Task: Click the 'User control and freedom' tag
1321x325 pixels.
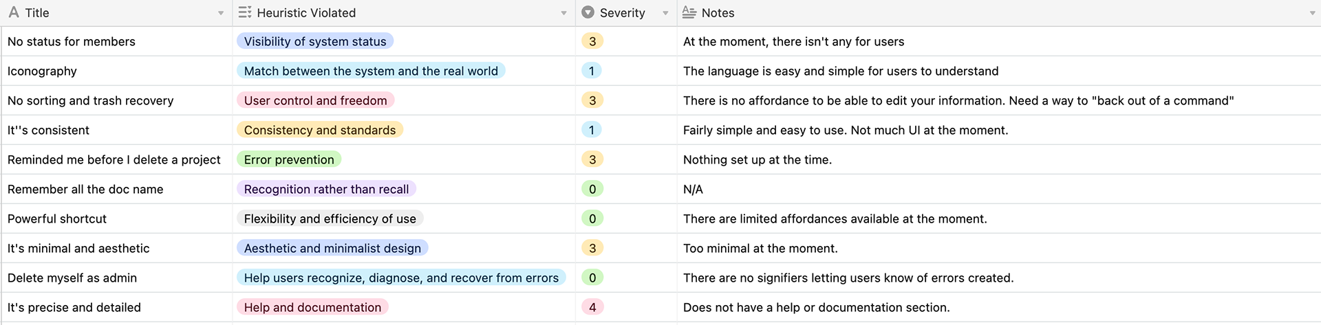Action: click(x=315, y=100)
